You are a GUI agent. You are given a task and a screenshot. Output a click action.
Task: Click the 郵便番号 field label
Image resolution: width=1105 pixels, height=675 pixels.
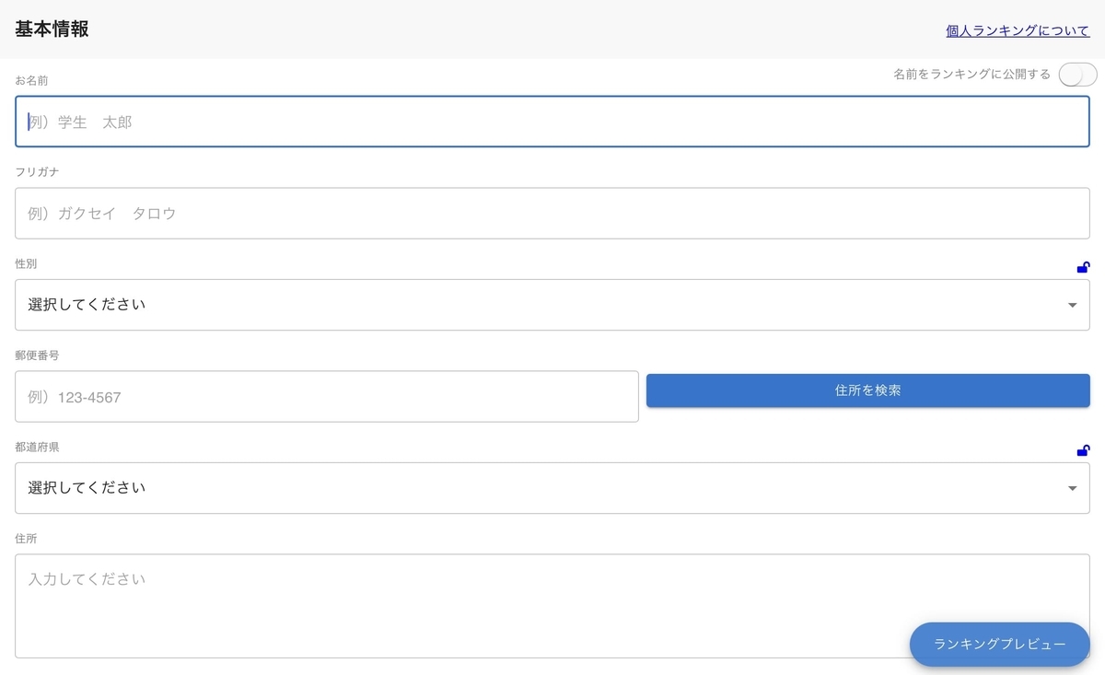coord(37,355)
